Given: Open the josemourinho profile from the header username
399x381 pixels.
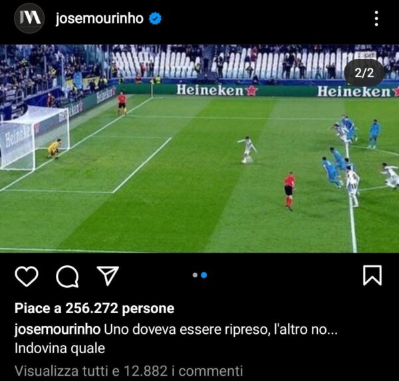Looking at the screenshot, I should coord(100,19).
